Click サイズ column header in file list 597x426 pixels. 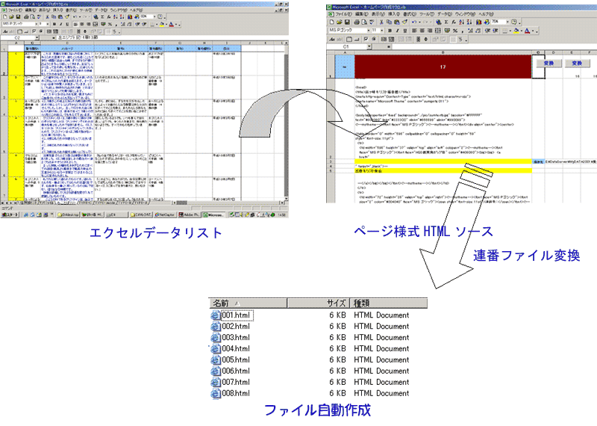click(x=319, y=303)
